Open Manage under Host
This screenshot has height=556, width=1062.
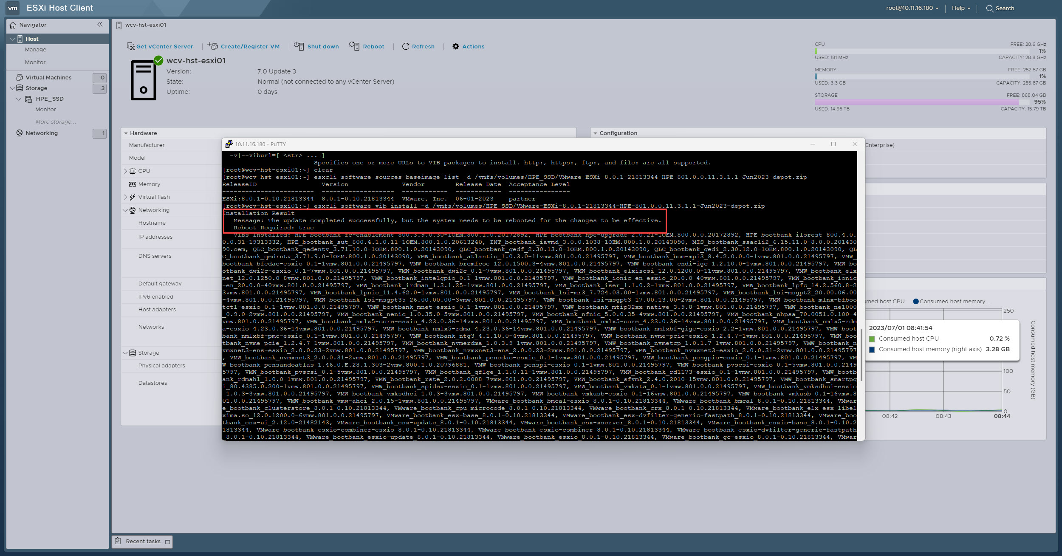click(x=36, y=50)
